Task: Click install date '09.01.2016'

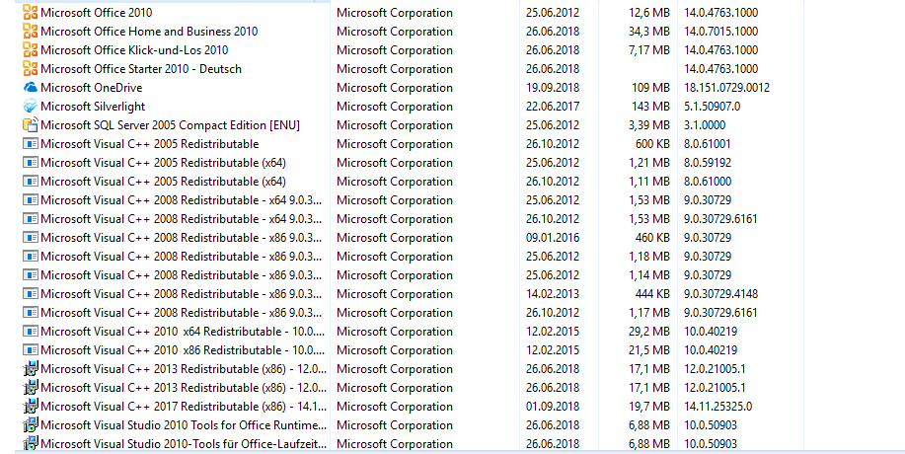Action: [x=553, y=237]
